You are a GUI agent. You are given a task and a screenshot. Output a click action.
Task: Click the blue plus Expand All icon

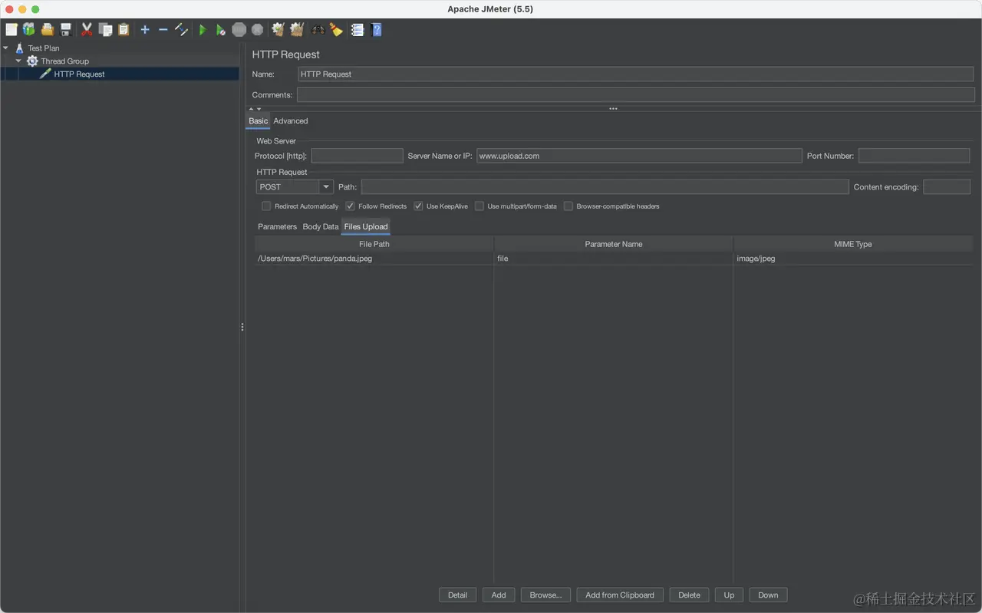[145, 30]
